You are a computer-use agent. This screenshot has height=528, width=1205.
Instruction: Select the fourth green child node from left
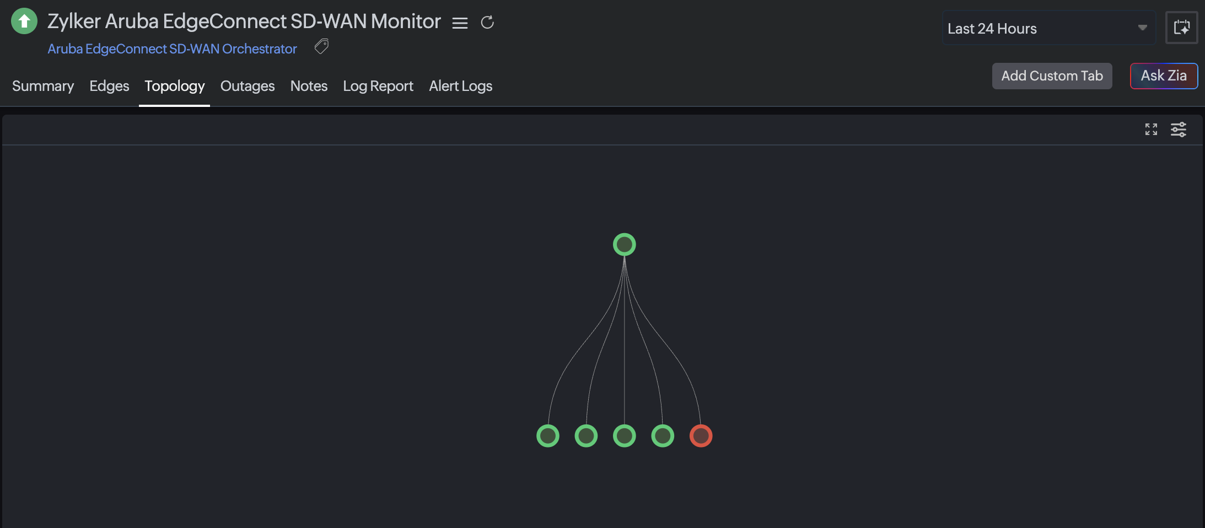pyautogui.click(x=663, y=436)
